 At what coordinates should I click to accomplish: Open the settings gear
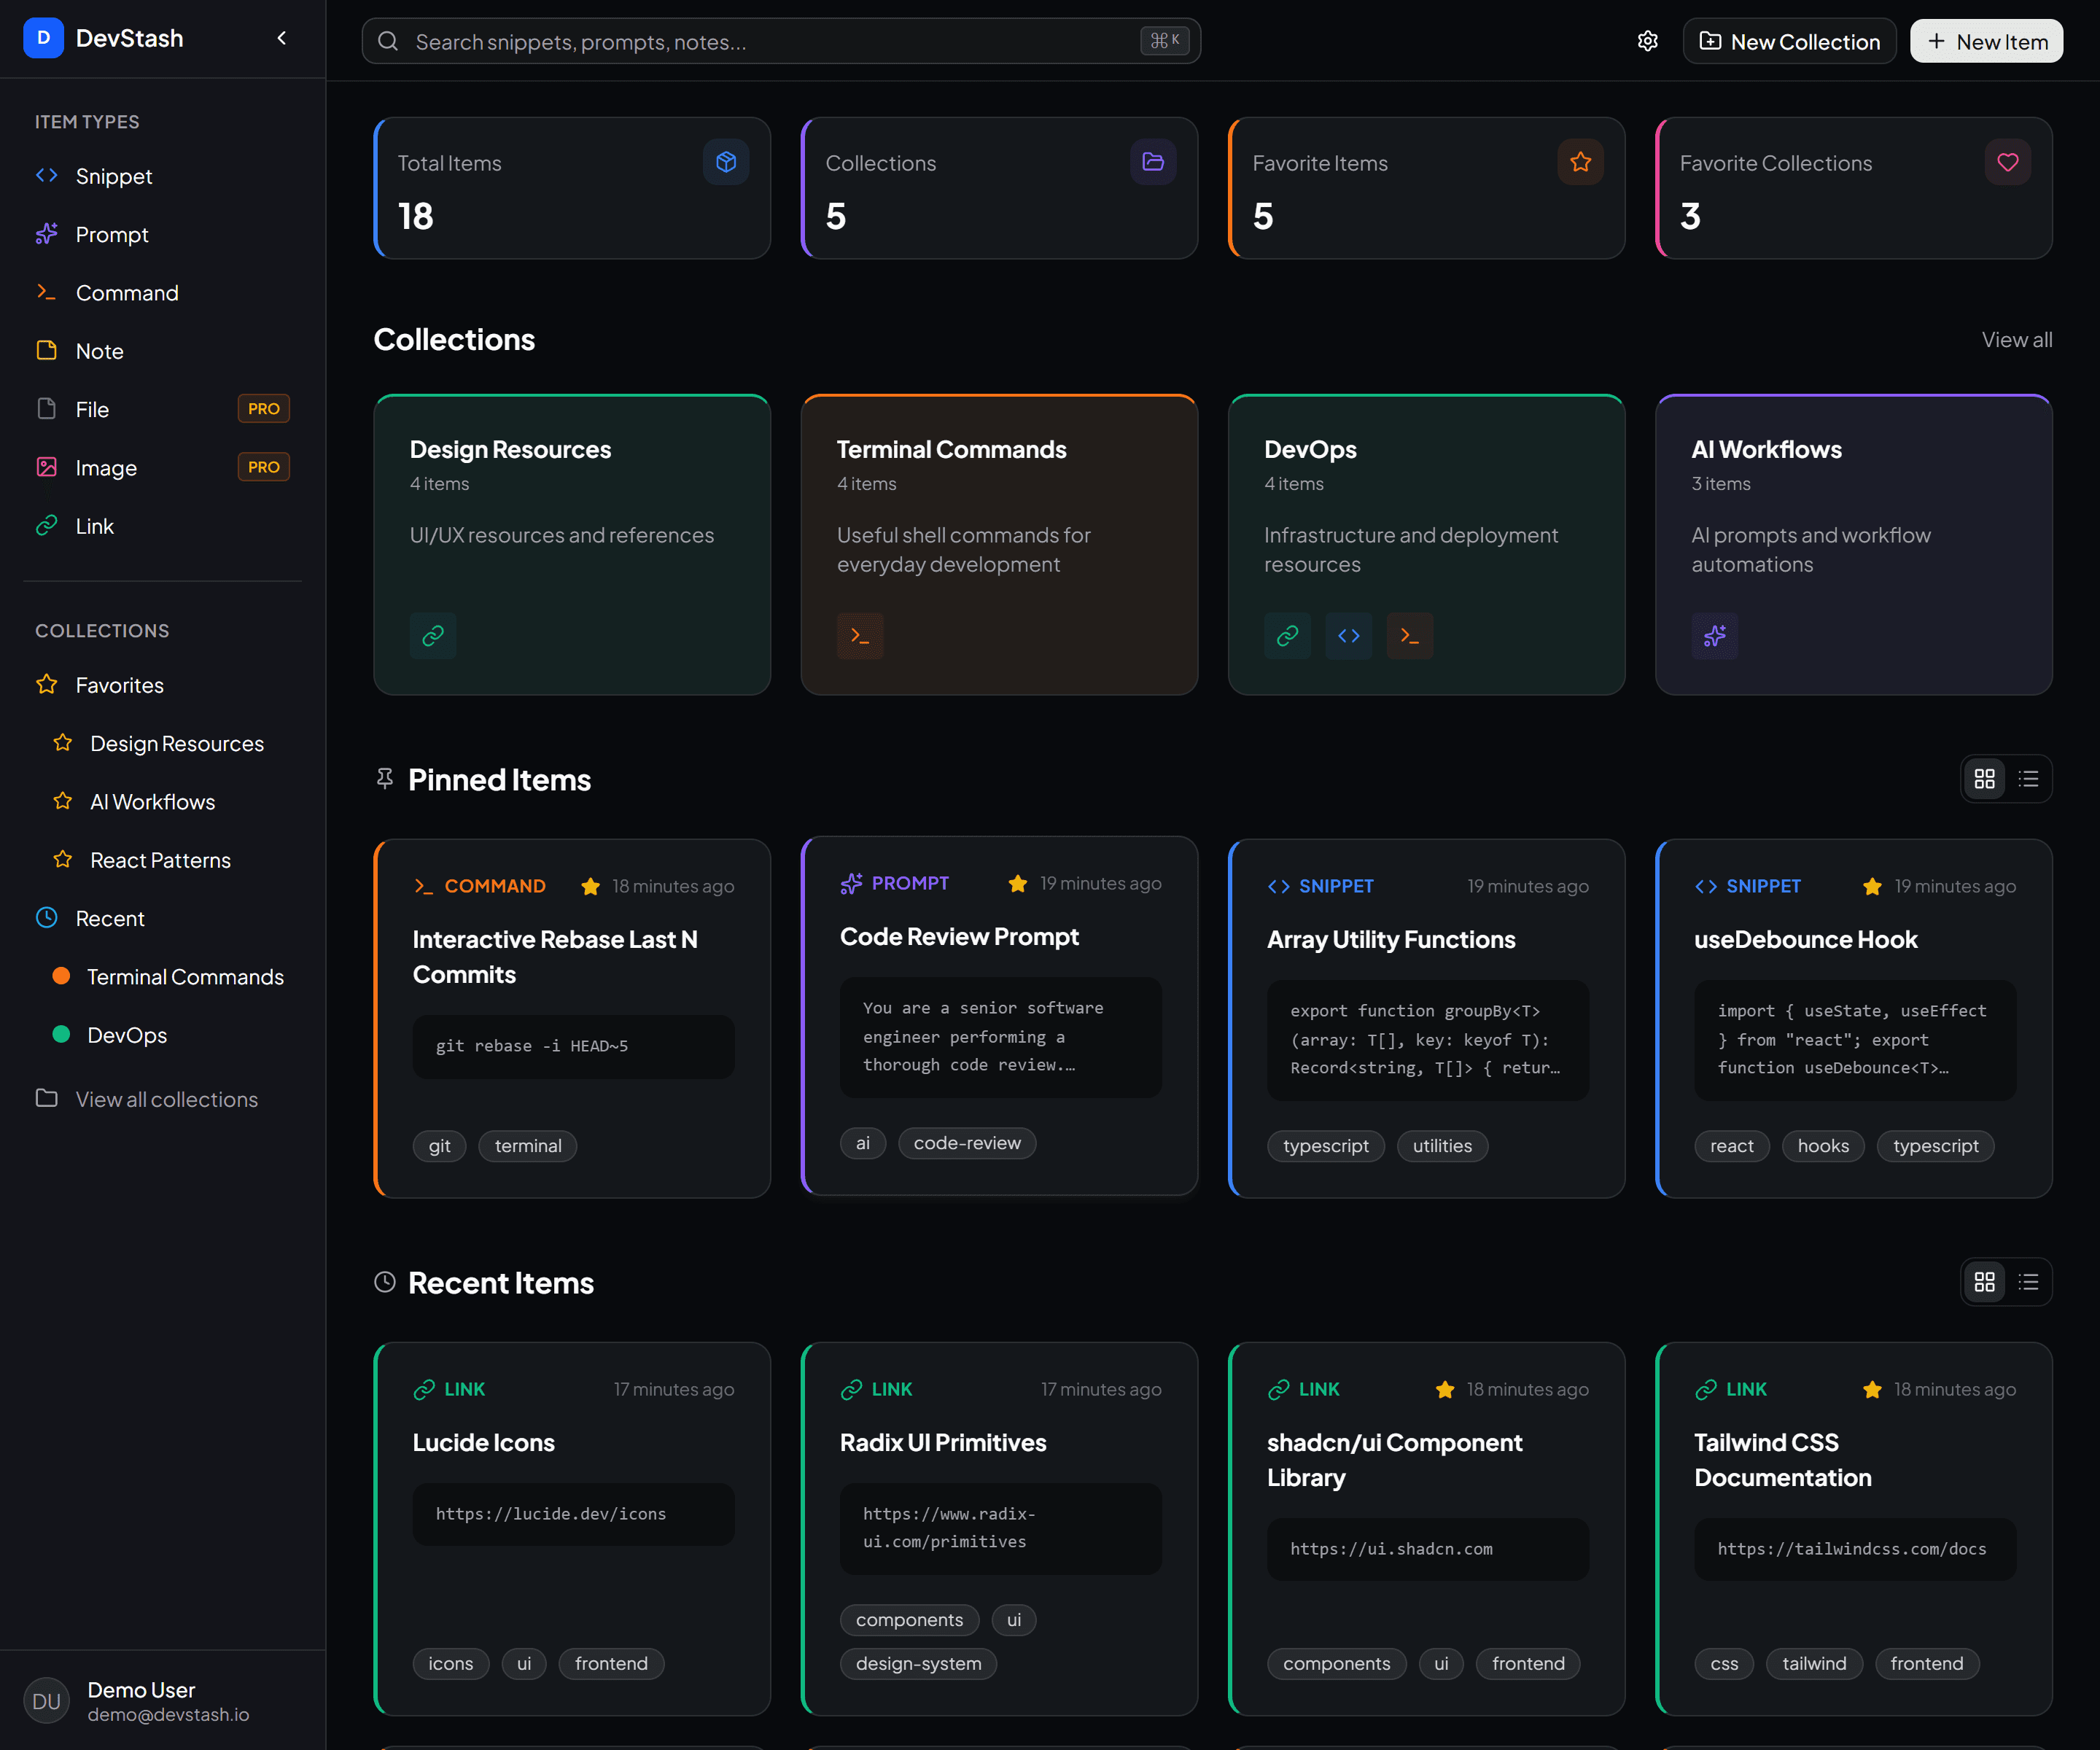pos(1648,41)
